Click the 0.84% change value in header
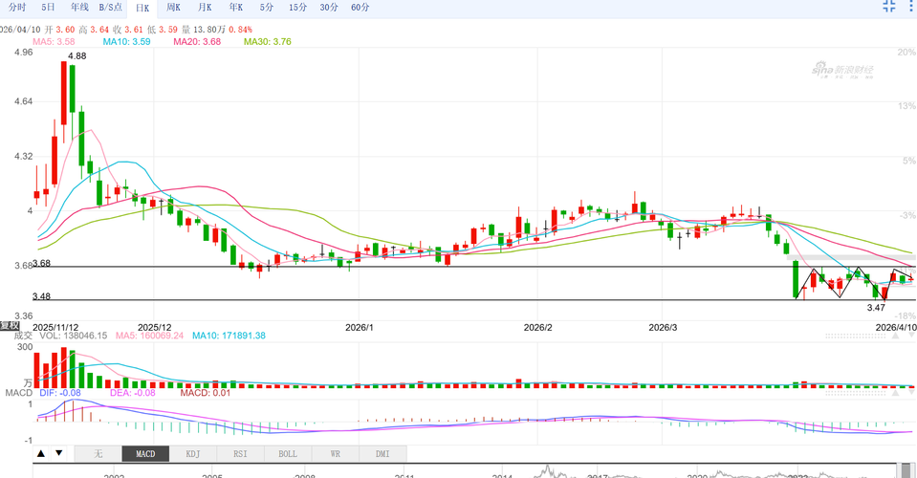 [x=240, y=30]
